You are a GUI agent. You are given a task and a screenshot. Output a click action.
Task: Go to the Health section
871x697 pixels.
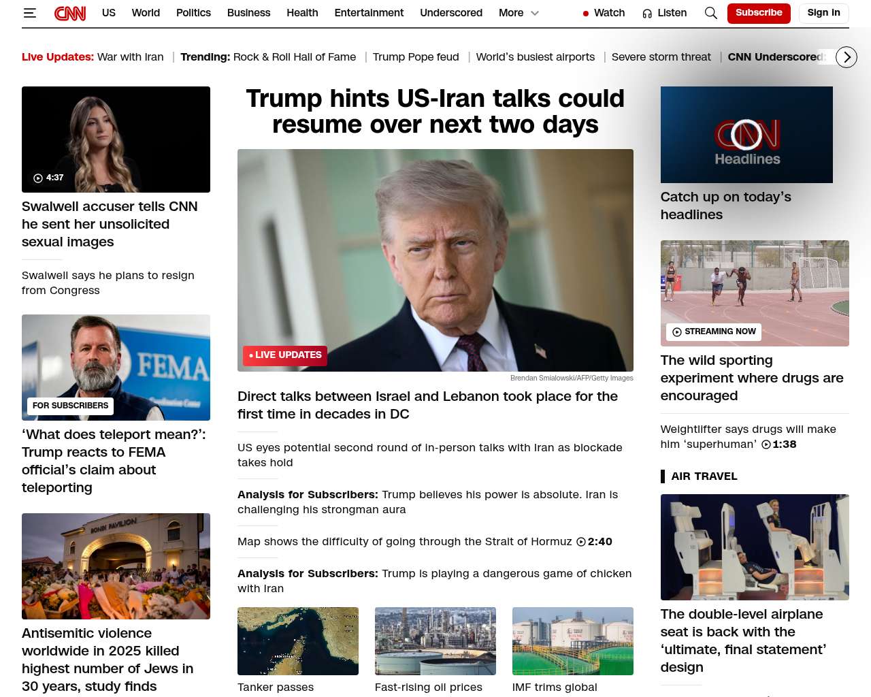[x=302, y=13]
